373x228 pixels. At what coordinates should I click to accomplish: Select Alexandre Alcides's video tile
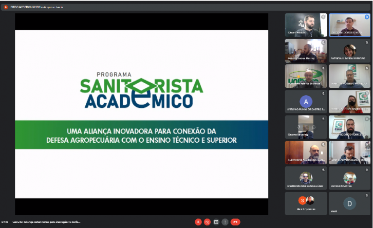pos(306,153)
